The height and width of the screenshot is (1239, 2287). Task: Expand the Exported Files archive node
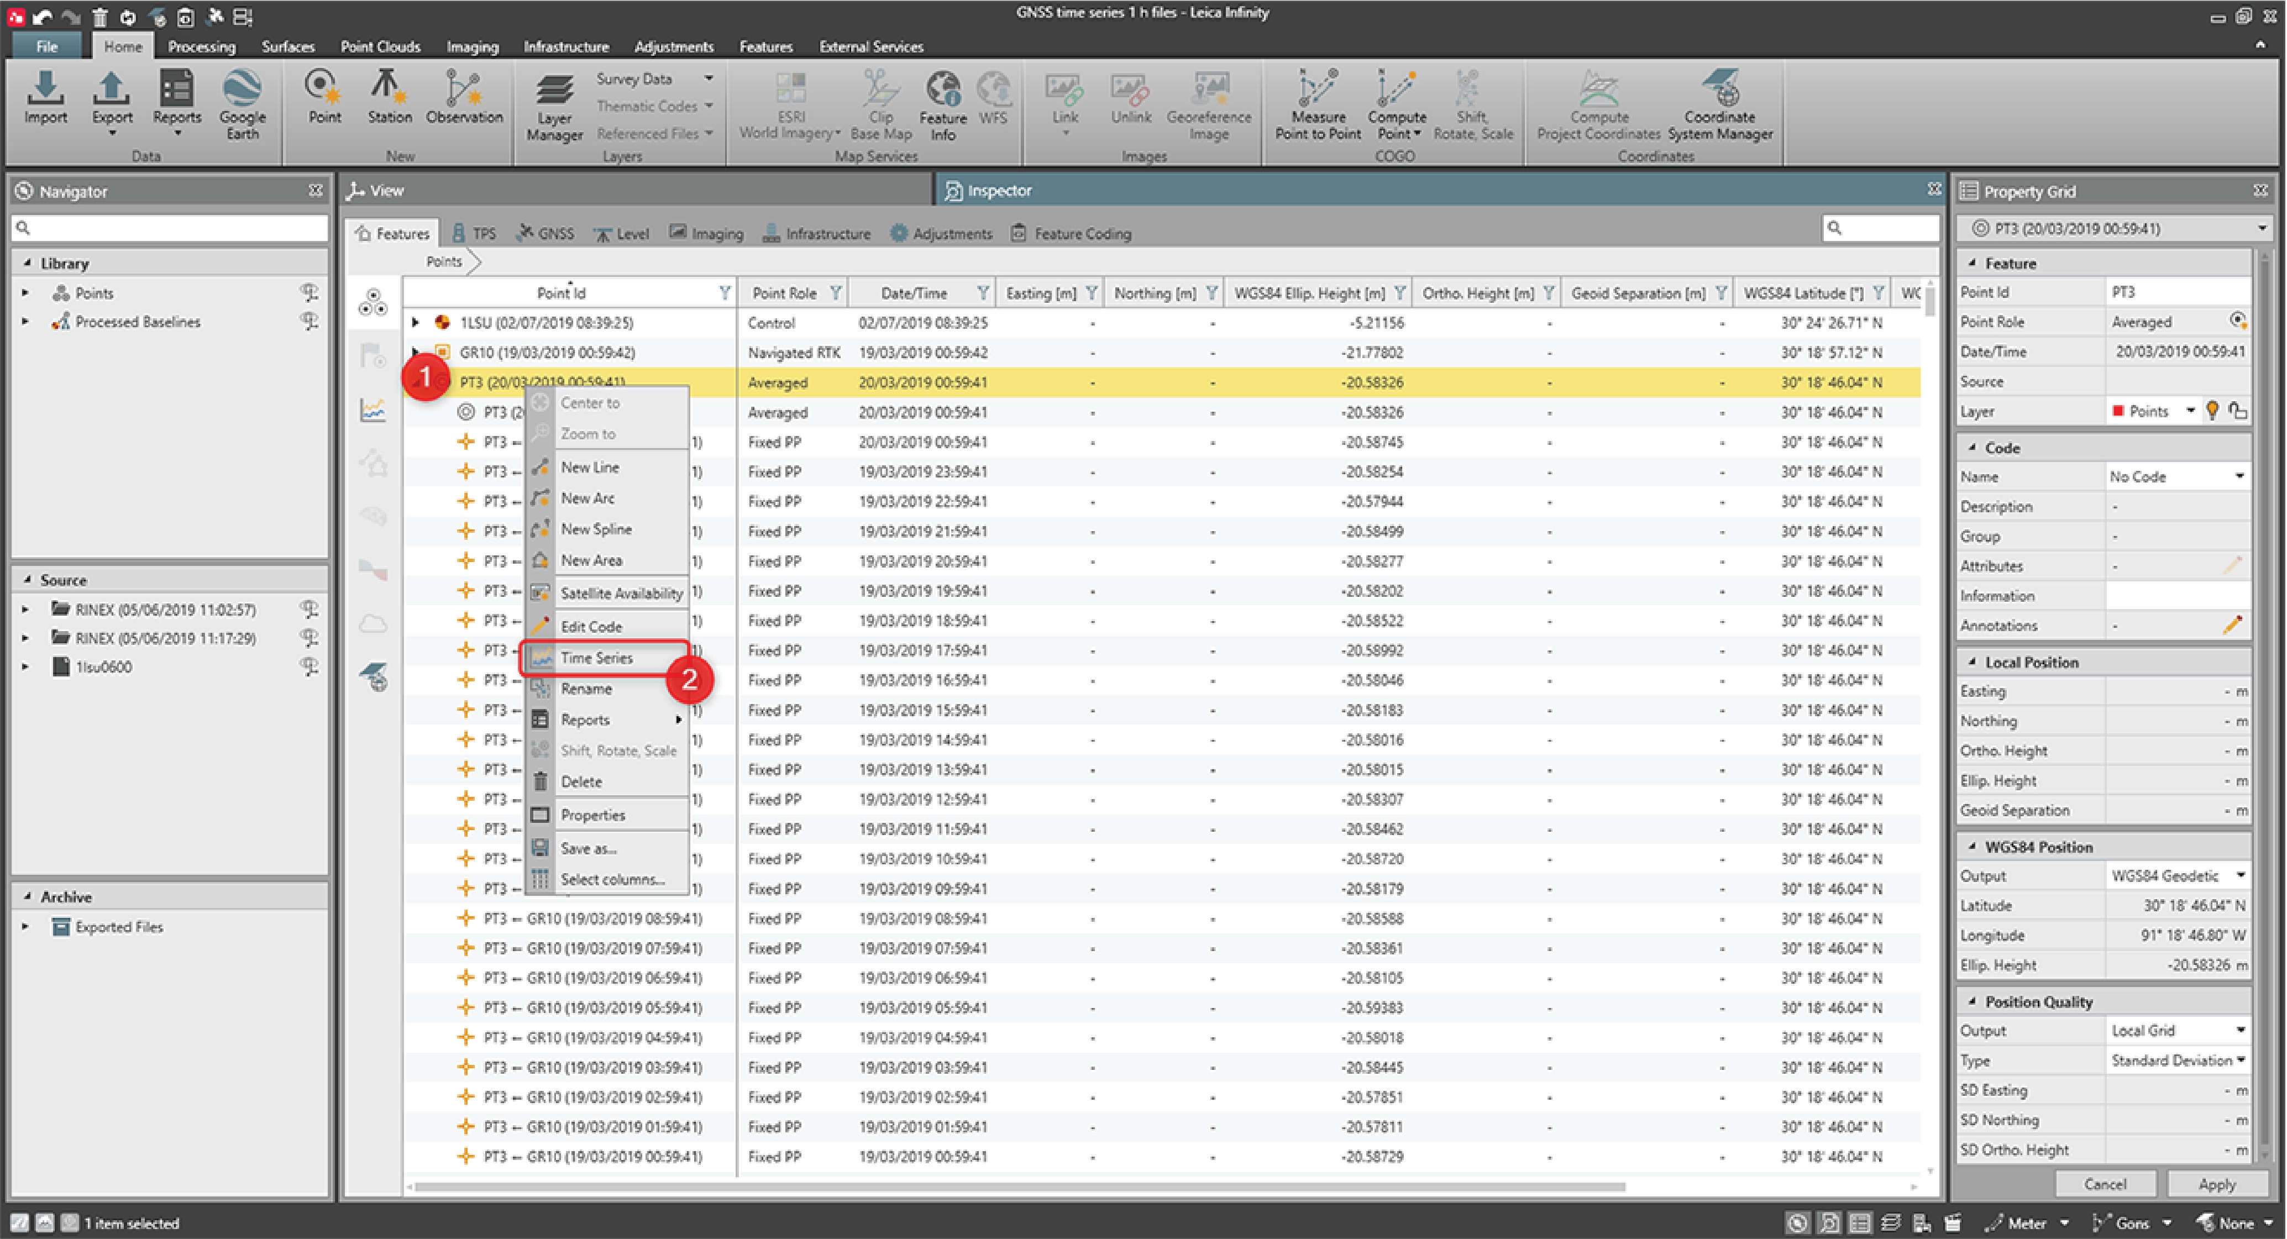point(26,927)
